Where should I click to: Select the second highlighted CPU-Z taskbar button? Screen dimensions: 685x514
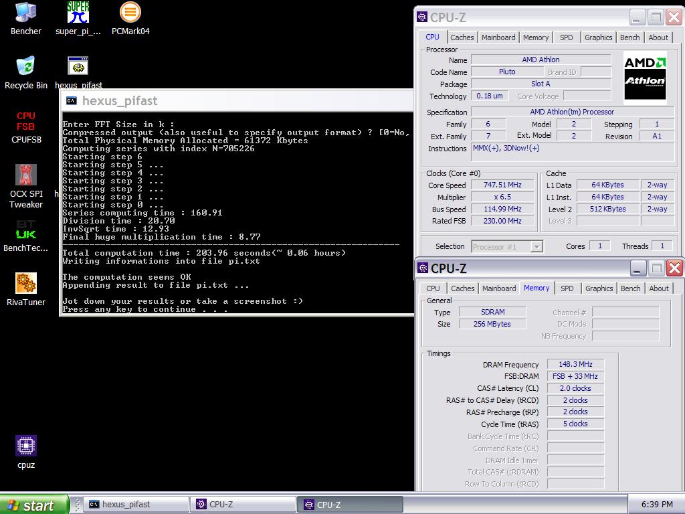351,505
